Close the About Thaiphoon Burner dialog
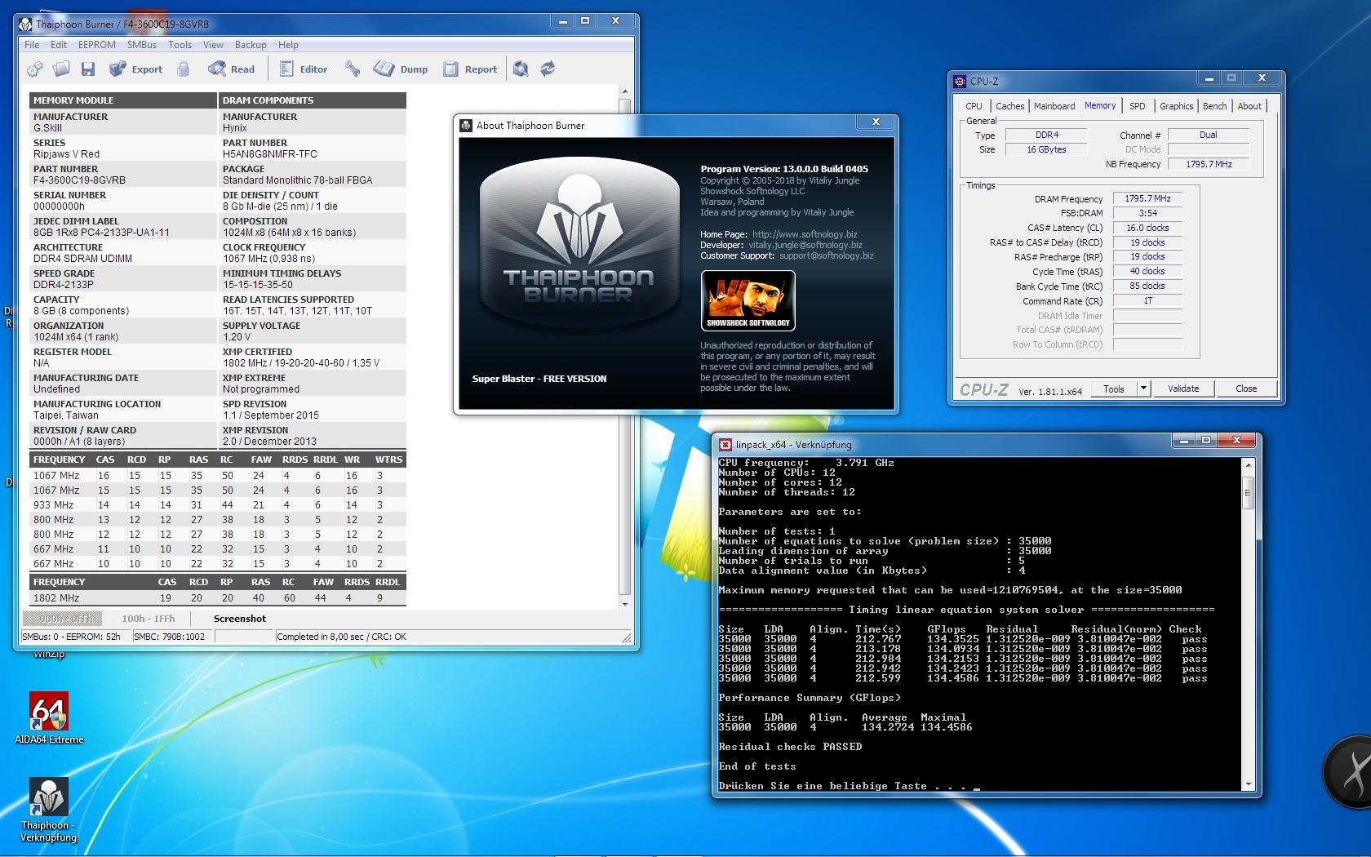This screenshot has width=1371, height=857. pyautogui.click(x=876, y=122)
